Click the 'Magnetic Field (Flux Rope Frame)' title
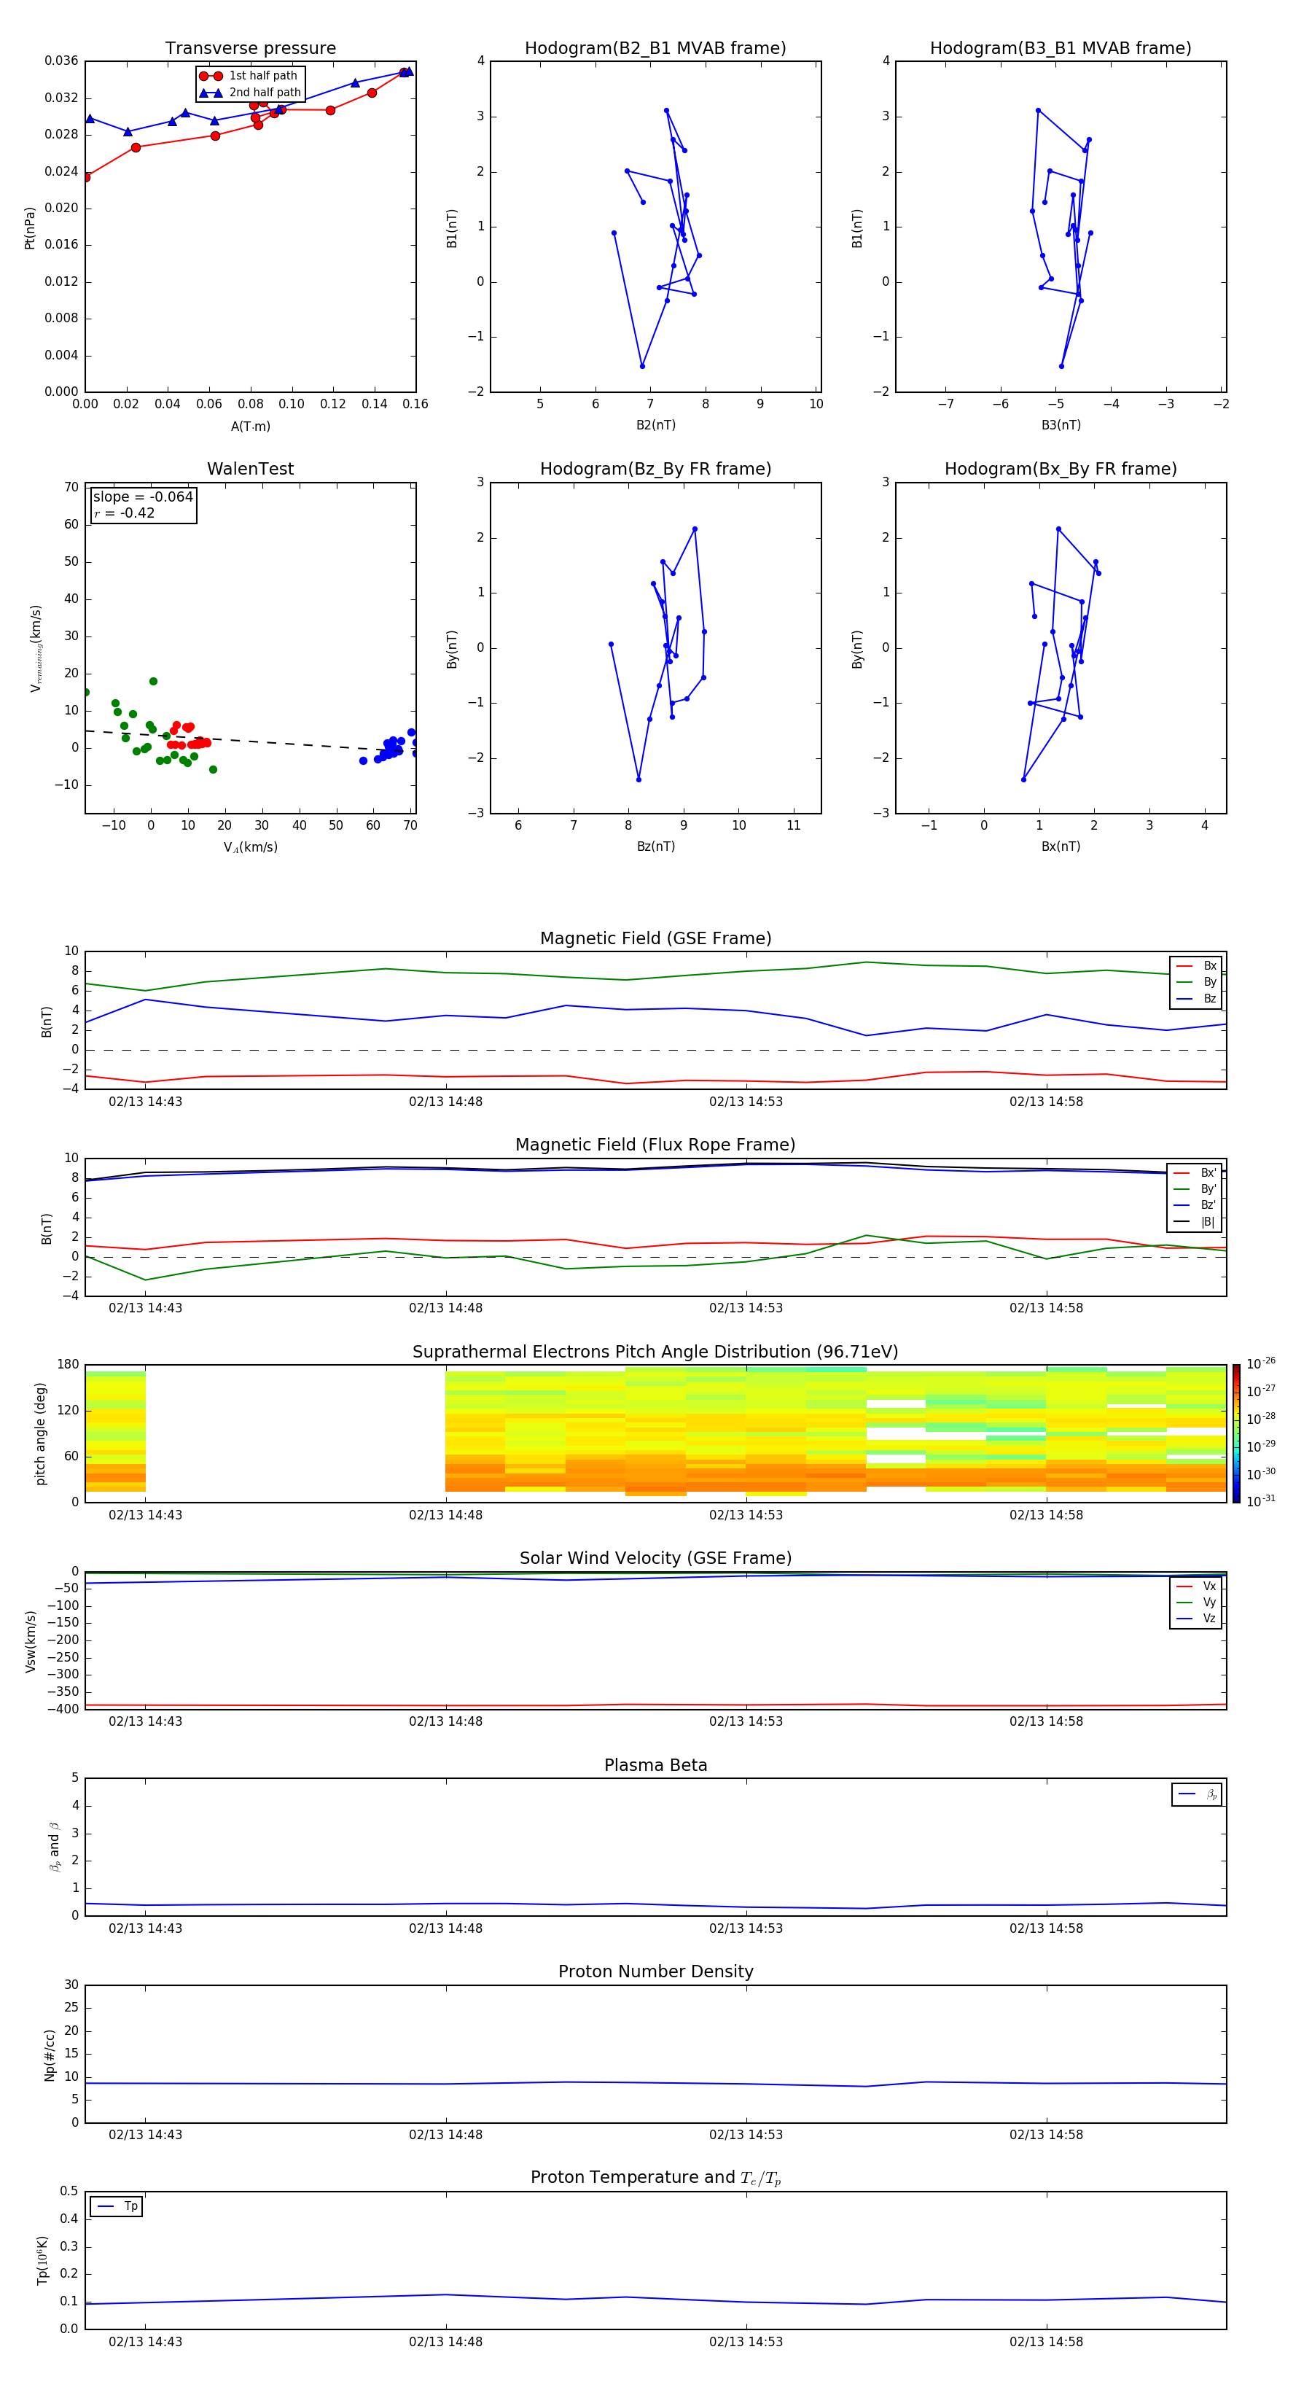The height and width of the screenshot is (2406, 1312). click(x=655, y=1145)
